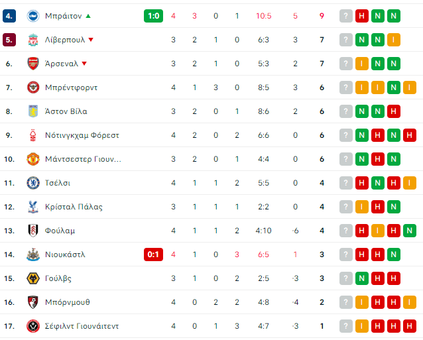Image resolution: width=423 pixels, height=340 pixels.
Task: Click the Nottingham Forest crest icon
Action: tap(33, 135)
